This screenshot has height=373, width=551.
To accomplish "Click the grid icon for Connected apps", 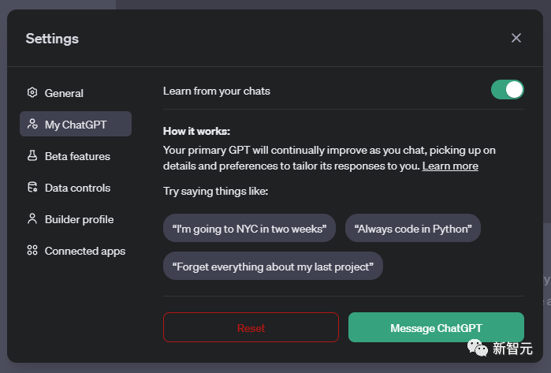I will [32, 251].
